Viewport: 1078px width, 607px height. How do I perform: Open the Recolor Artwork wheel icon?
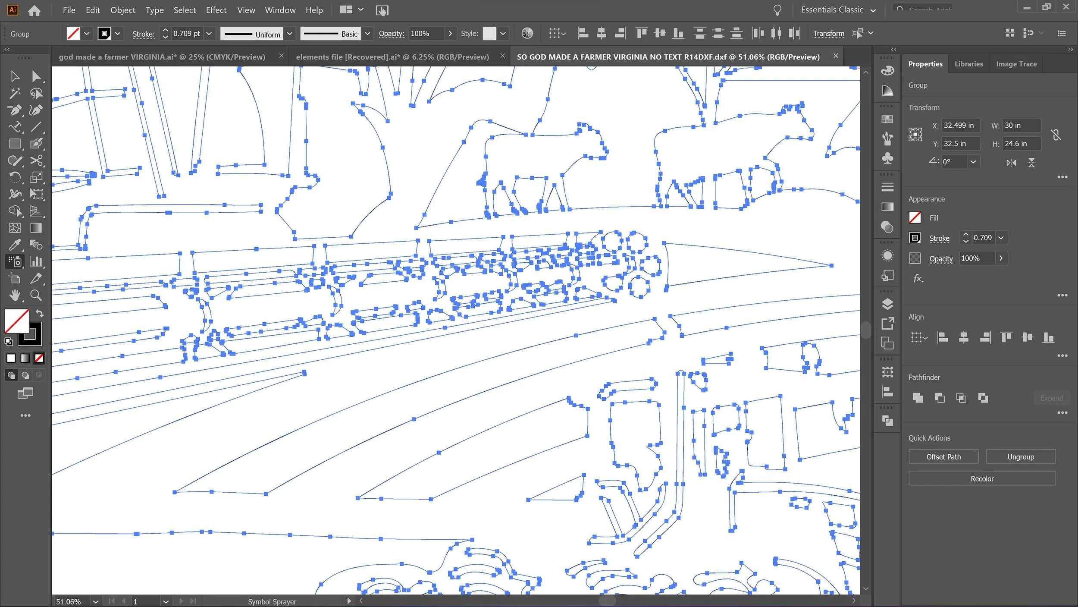pos(527,33)
